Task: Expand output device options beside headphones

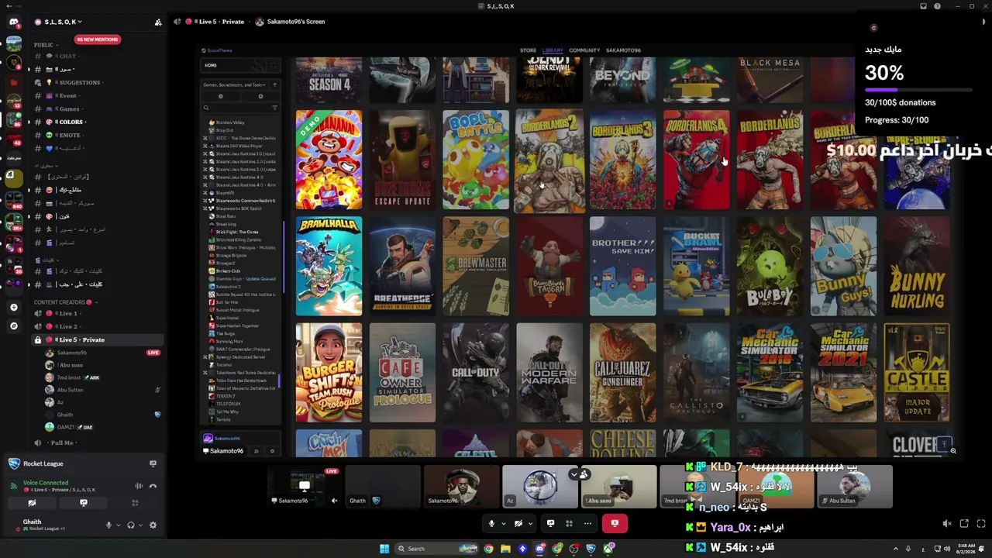Action: click(140, 525)
